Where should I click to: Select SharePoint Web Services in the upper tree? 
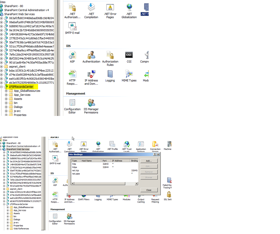click(19, 14)
